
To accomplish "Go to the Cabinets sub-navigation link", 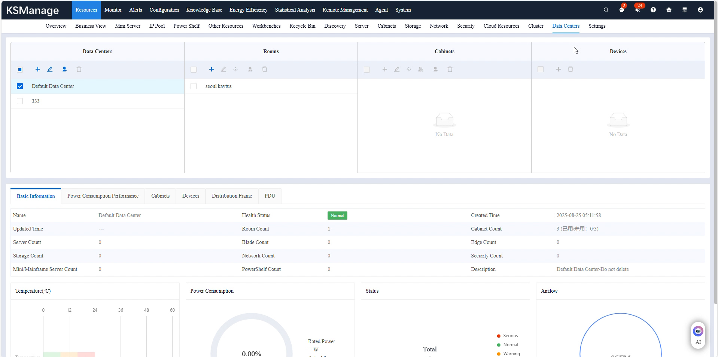I will tap(386, 26).
